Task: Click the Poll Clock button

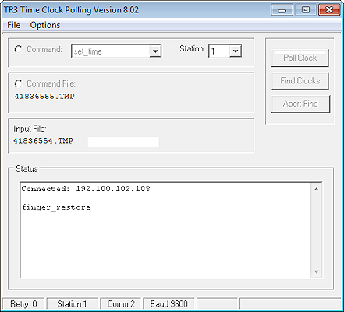Action: [300, 58]
